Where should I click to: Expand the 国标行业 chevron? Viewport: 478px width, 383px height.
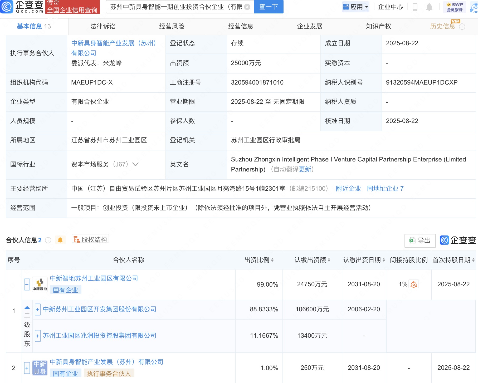[x=135, y=164]
